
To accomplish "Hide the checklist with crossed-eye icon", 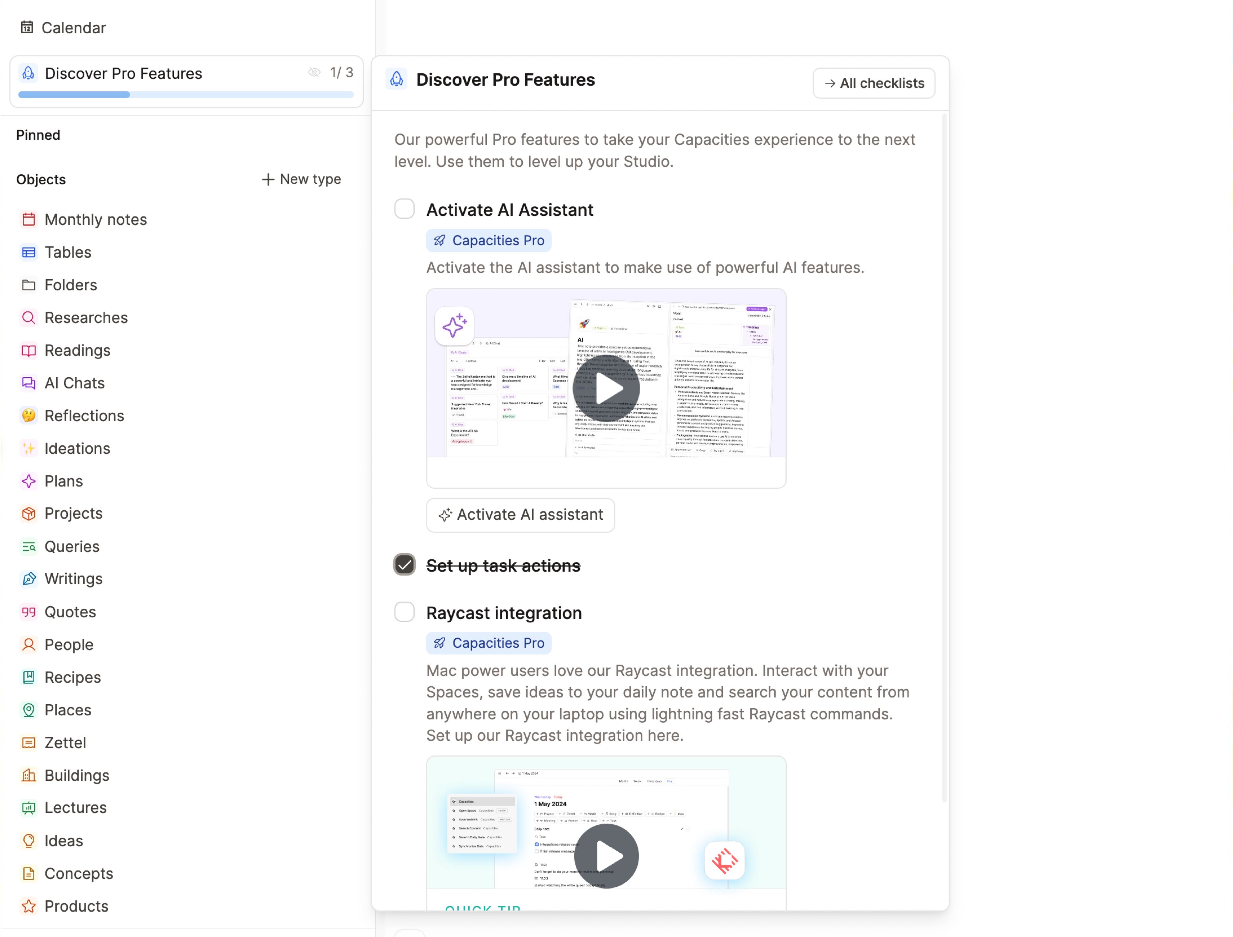I will click(x=314, y=72).
